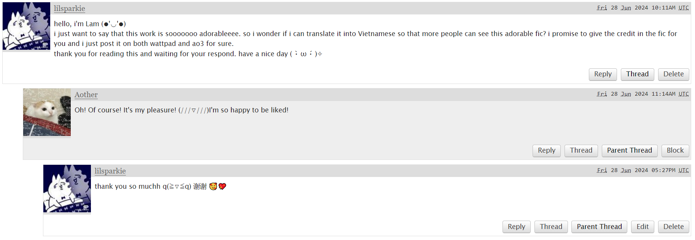Open the Aother username link
Viewport: 695px width, 240px height.
pos(86,95)
